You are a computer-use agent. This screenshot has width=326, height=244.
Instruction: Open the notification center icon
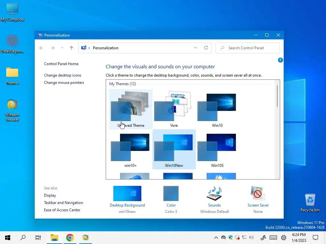tap(315, 238)
